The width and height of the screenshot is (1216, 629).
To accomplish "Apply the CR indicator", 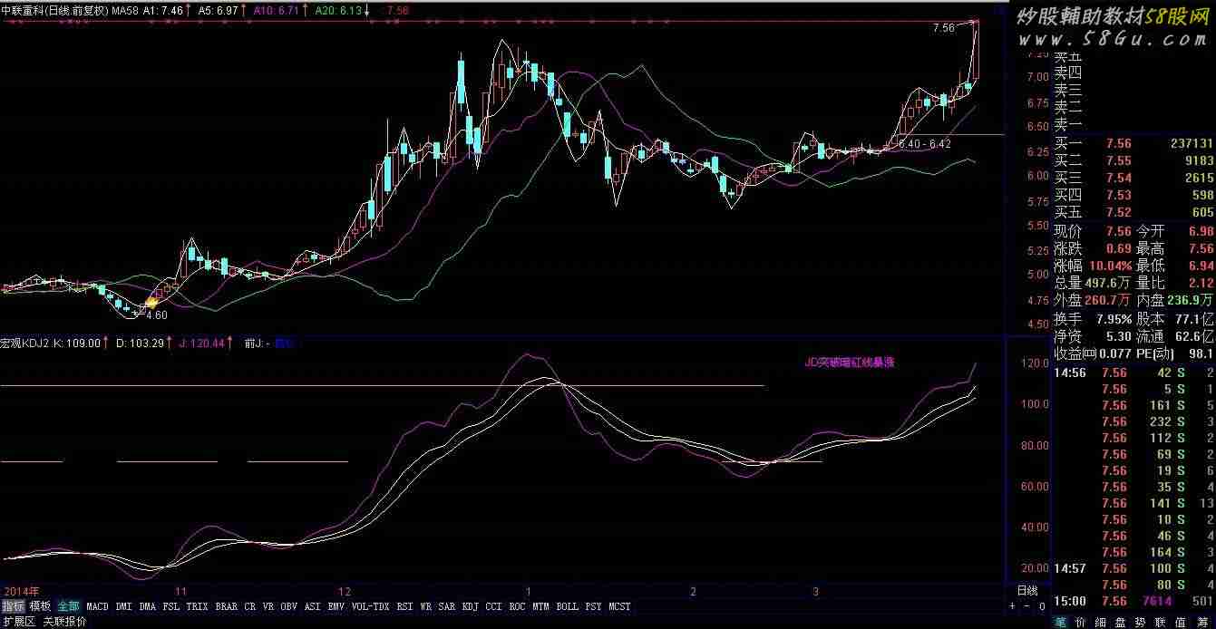I will pos(250,606).
